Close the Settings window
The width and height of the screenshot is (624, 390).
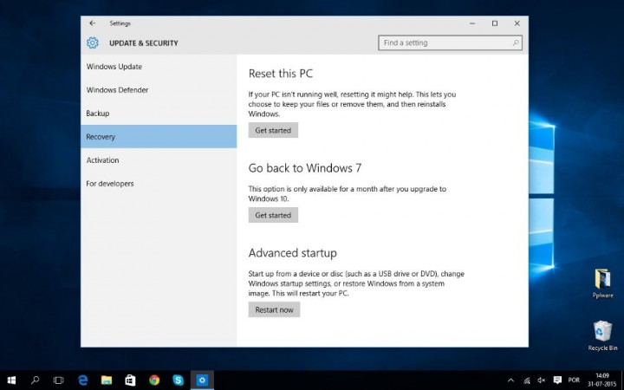pyautogui.click(x=517, y=23)
